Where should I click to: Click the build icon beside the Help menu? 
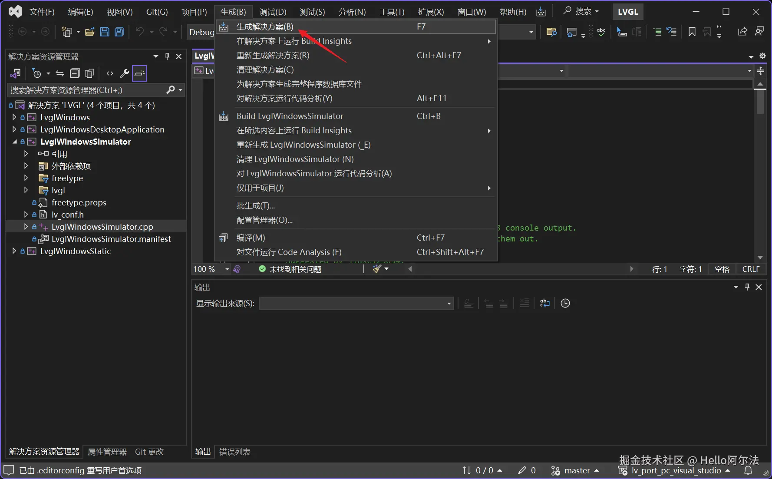point(541,12)
